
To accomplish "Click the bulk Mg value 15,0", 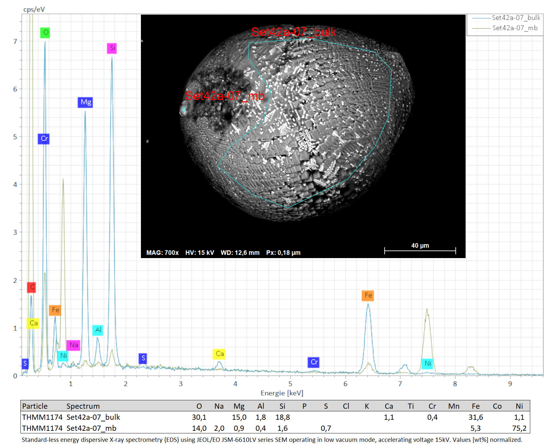I will (239, 417).
